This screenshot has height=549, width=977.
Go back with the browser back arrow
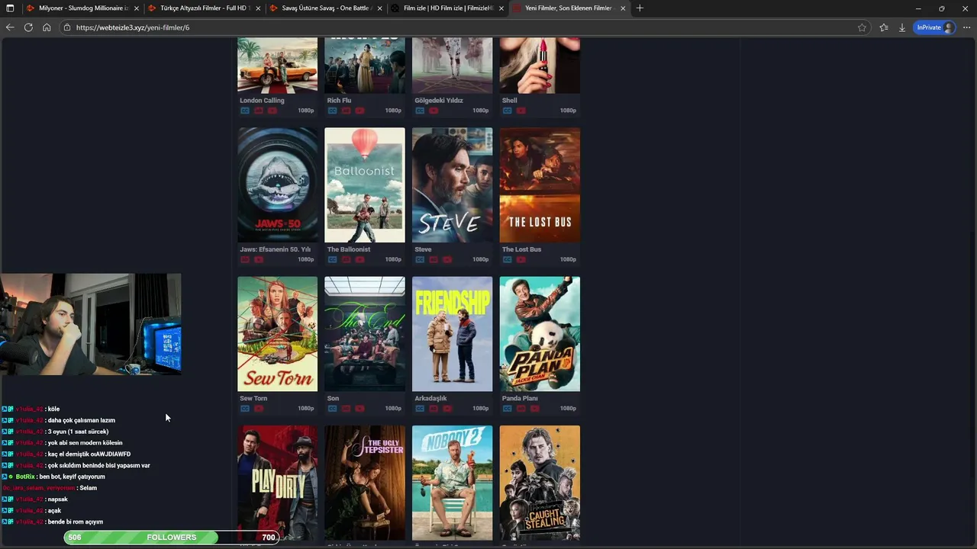(x=10, y=27)
